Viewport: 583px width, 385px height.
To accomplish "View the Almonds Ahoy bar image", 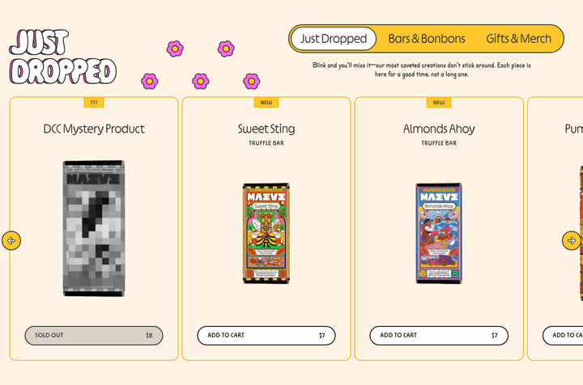I will [439, 233].
